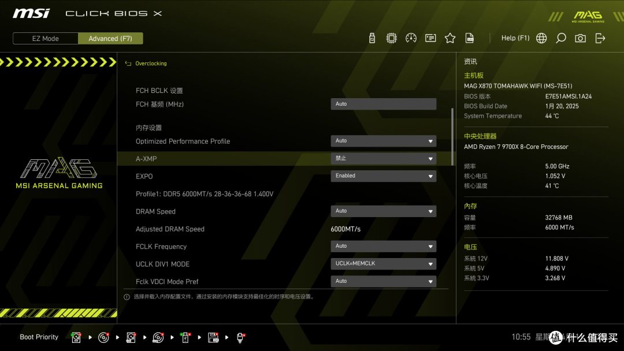Click the 5.00 GHz frequency value
The height and width of the screenshot is (351, 624).
557,166
